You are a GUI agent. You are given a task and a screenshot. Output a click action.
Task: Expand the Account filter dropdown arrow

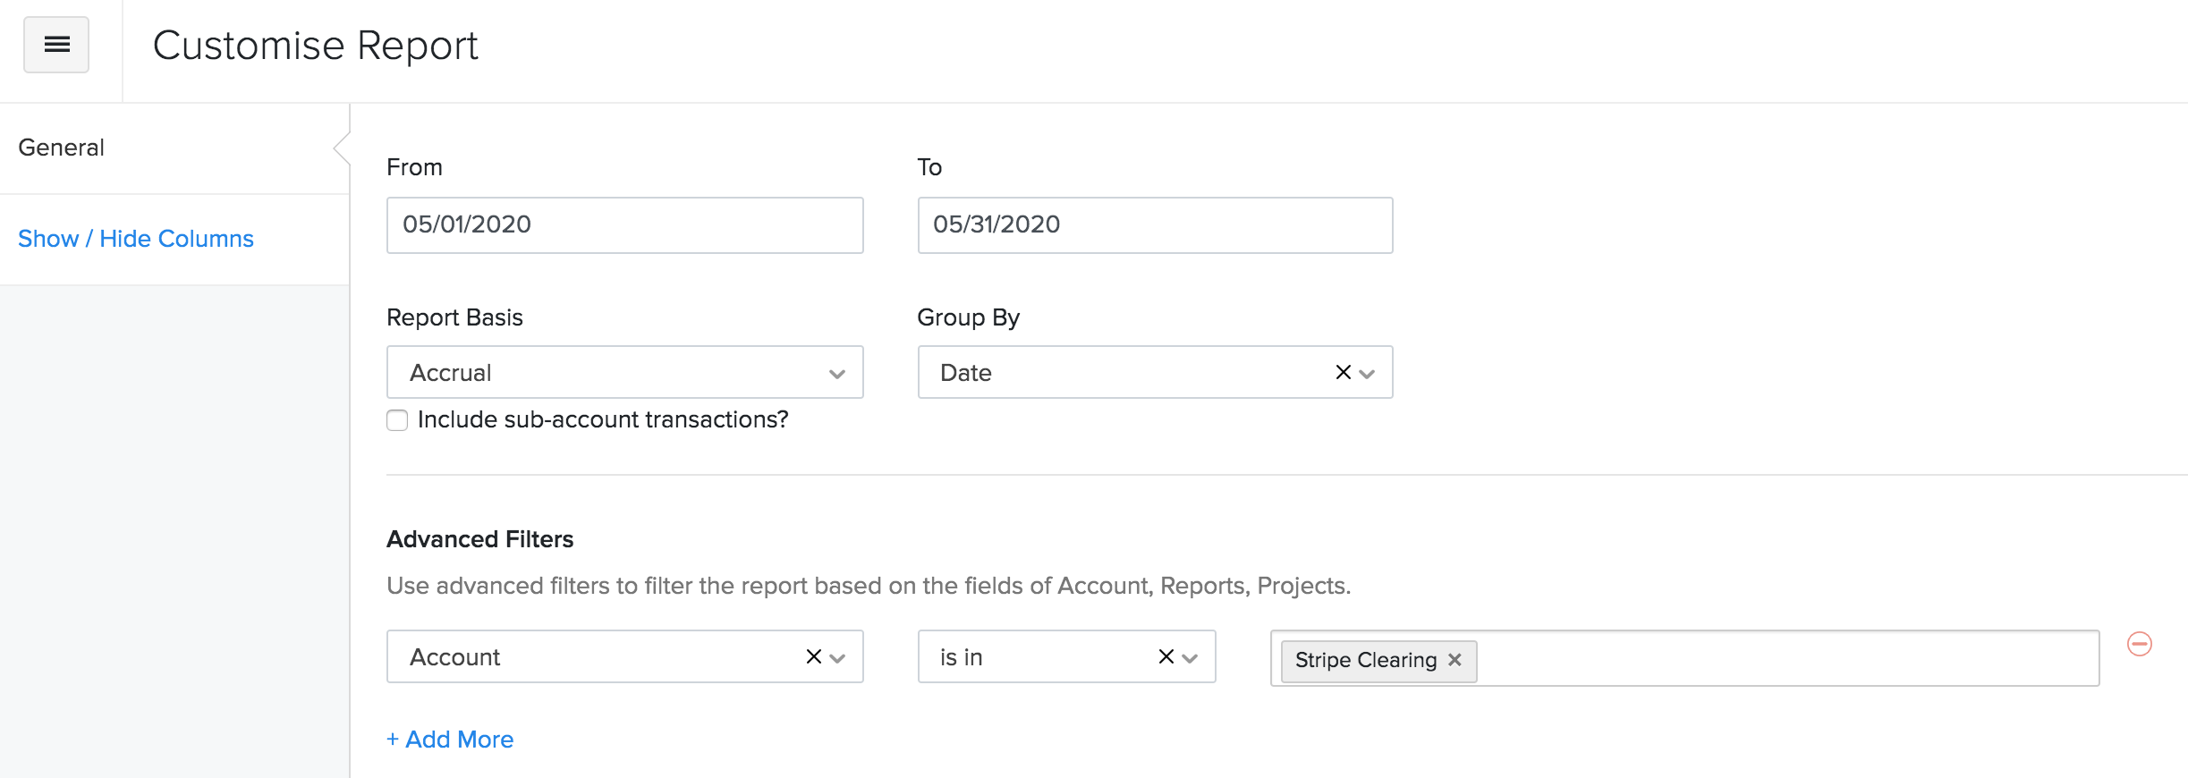click(x=838, y=657)
